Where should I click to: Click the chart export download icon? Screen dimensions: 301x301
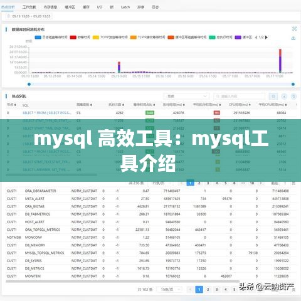click(293, 38)
